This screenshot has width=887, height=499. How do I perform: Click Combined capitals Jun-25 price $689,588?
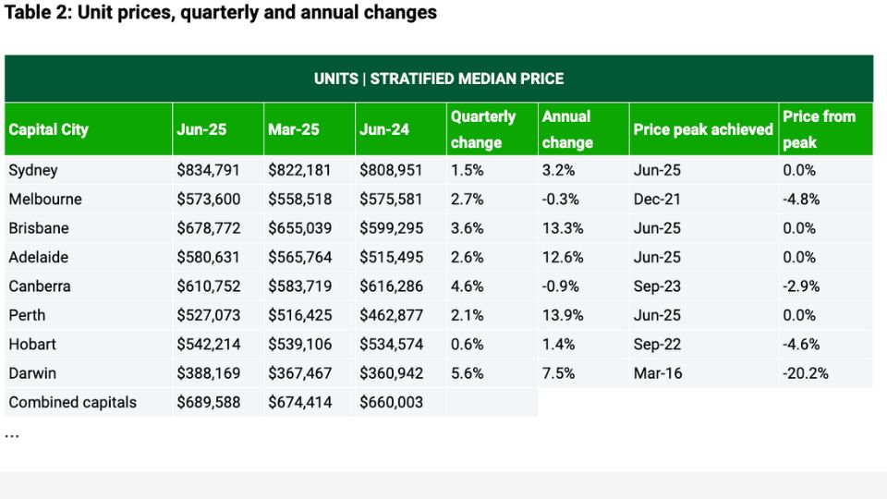tap(208, 402)
